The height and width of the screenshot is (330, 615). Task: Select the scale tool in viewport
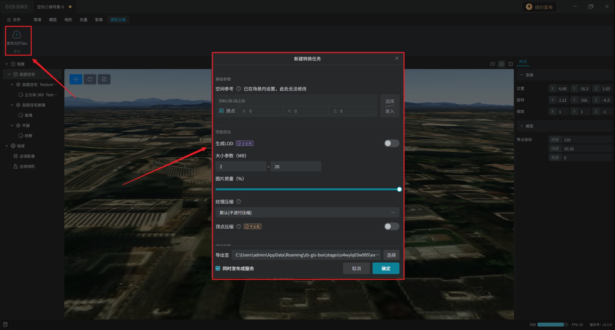[x=104, y=79]
